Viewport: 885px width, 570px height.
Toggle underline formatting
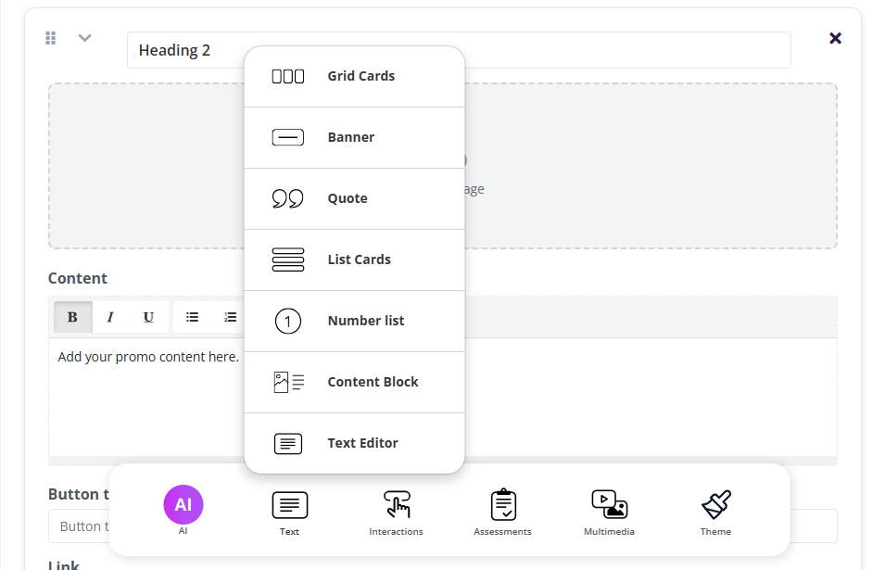(148, 317)
